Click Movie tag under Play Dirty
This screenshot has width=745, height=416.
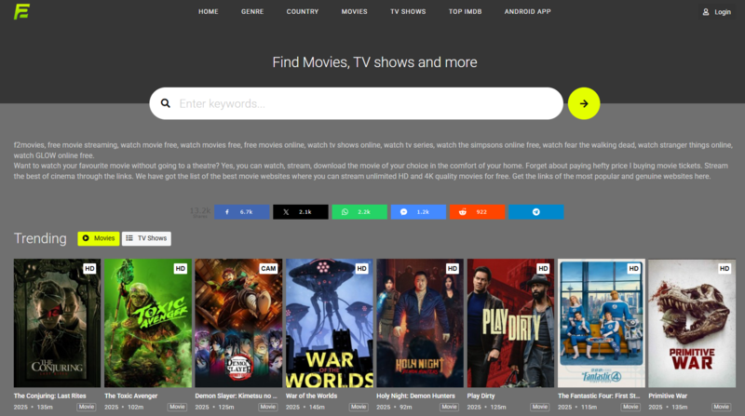click(540, 407)
